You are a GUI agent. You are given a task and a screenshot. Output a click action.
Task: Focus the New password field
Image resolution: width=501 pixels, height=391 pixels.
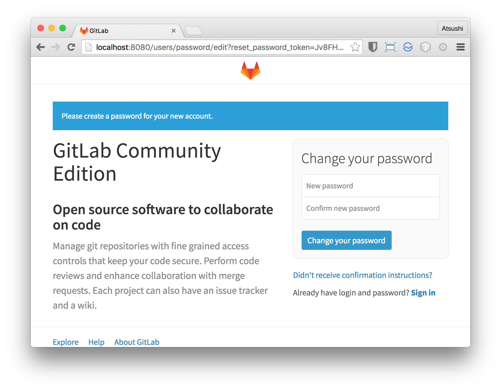370,186
